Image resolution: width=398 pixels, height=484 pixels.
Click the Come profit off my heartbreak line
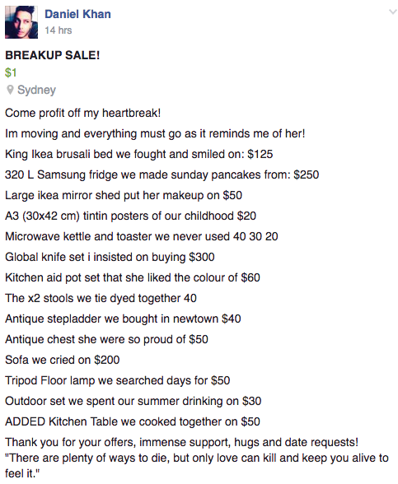[x=82, y=113]
